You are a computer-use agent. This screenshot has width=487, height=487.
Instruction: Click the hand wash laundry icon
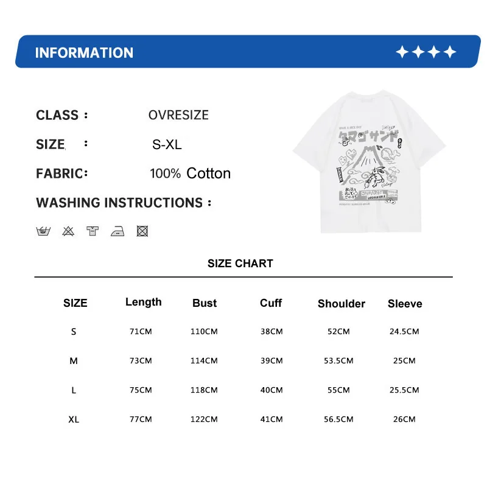click(x=43, y=231)
